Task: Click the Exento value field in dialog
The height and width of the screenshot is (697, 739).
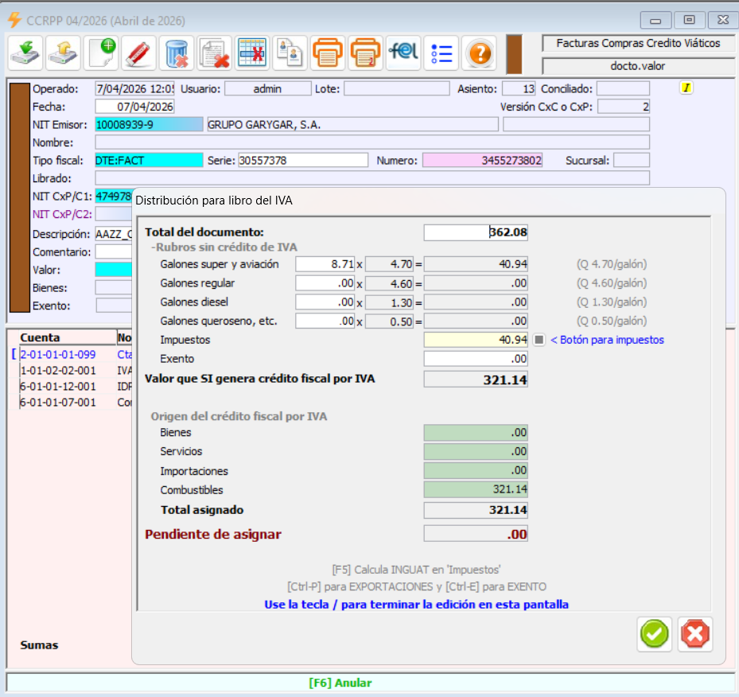Action: point(476,359)
